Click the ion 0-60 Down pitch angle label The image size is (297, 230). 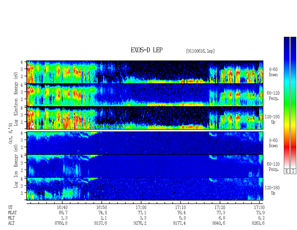273,143
